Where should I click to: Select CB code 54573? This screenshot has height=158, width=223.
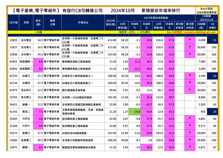click(13, 133)
